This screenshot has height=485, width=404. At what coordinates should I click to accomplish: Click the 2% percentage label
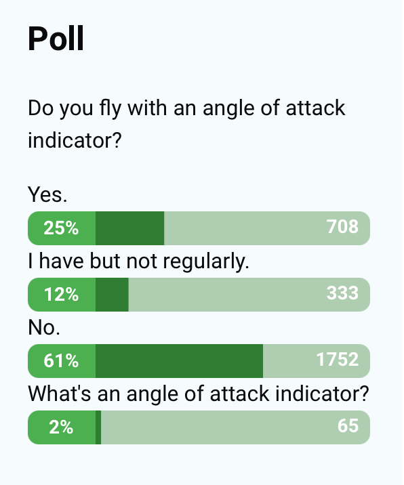click(x=61, y=427)
